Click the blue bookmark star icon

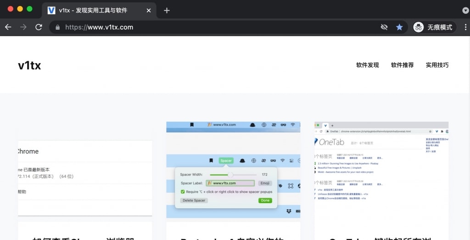(x=399, y=27)
